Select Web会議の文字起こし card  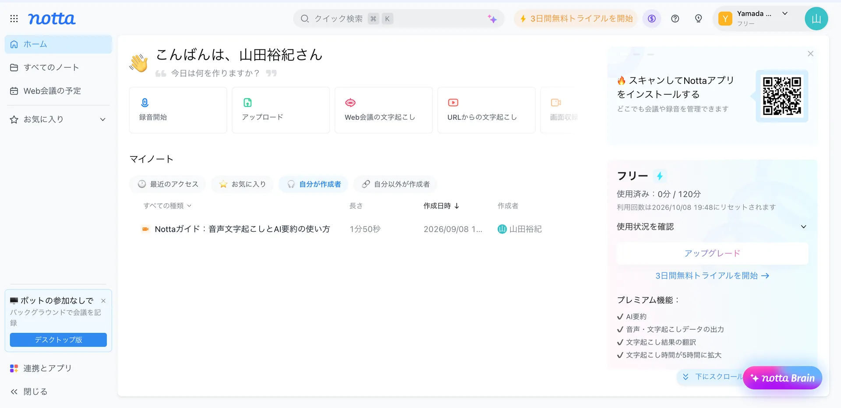[x=384, y=110]
